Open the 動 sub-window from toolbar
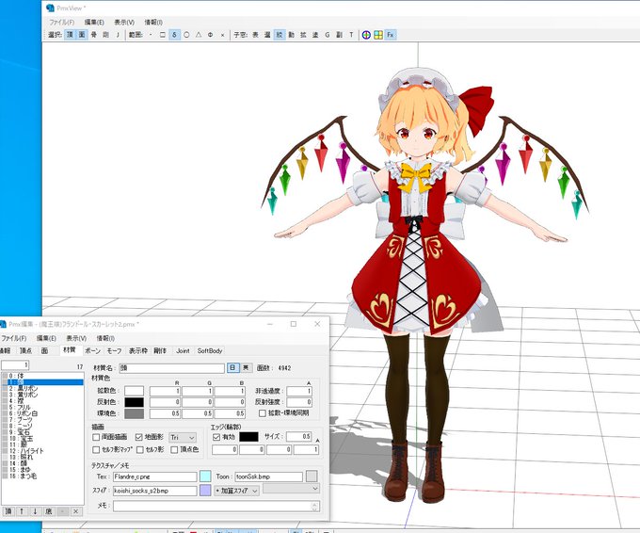This screenshot has height=533, width=640. click(291, 35)
